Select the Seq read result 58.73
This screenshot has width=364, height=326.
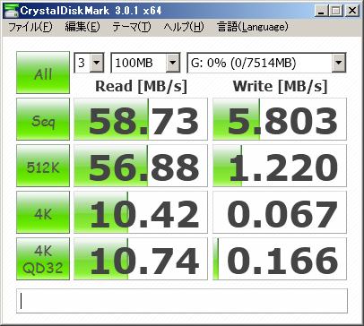coord(141,119)
